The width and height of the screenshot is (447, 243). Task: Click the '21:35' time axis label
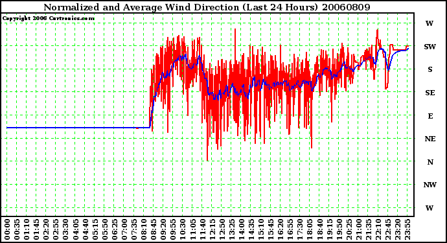pyautogui.click(x=368, y=229)
